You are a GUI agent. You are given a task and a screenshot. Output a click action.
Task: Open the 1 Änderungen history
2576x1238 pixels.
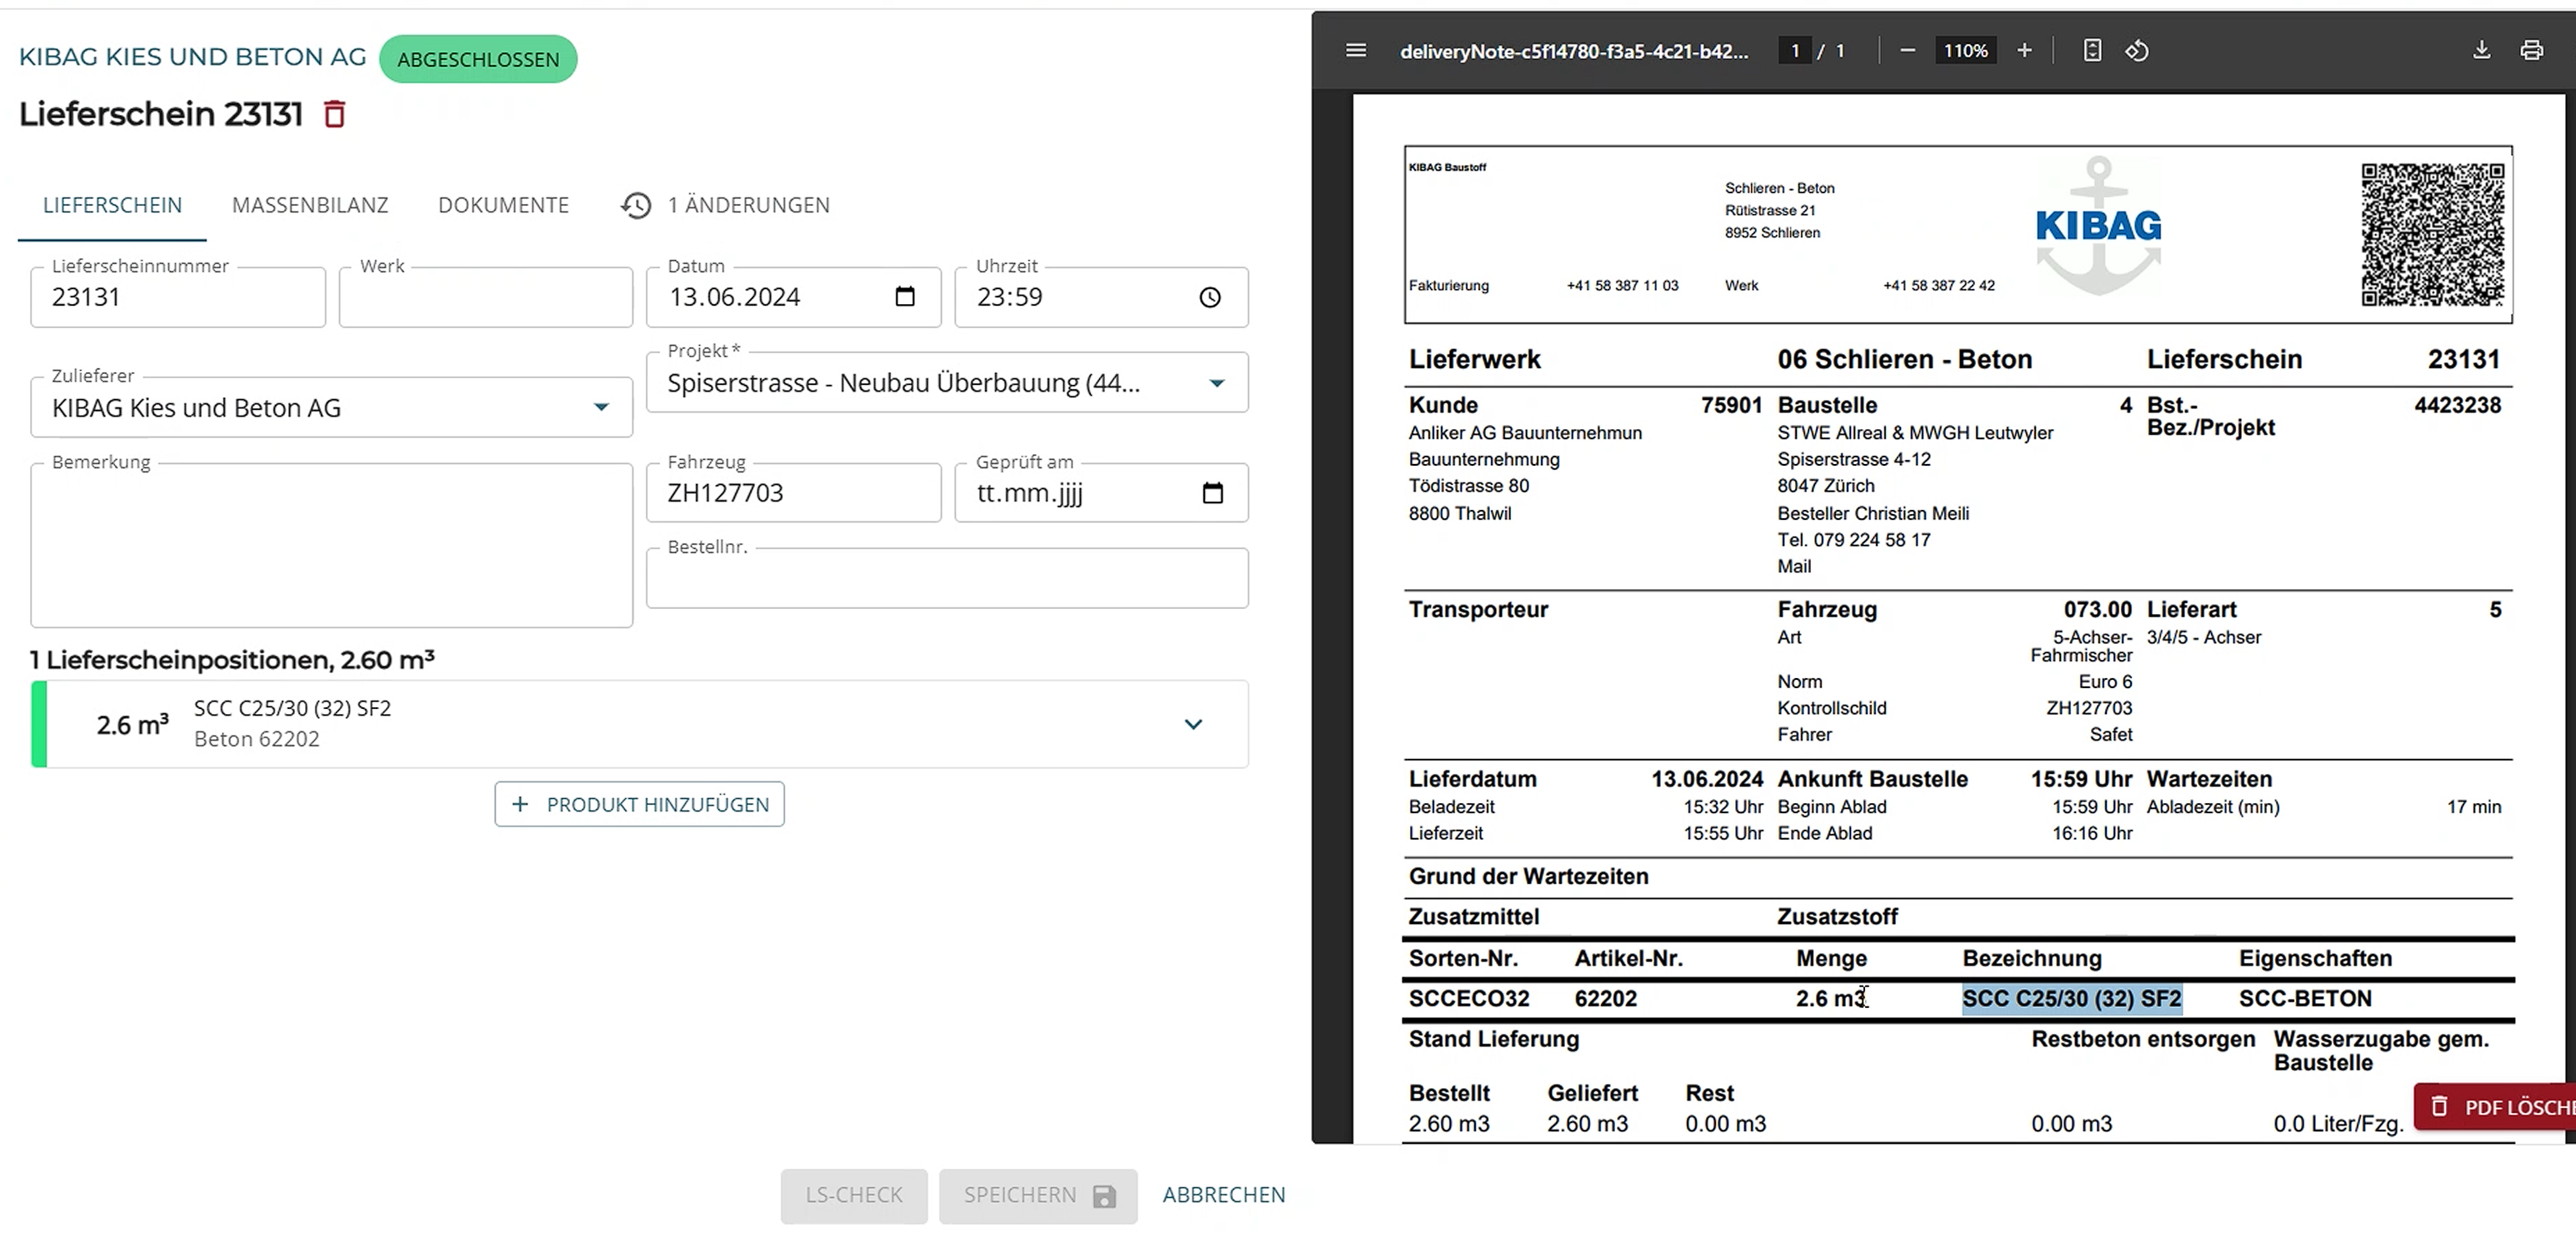726,206
